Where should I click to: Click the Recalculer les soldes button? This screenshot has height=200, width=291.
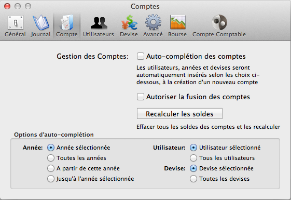click(x=179, y=114)
